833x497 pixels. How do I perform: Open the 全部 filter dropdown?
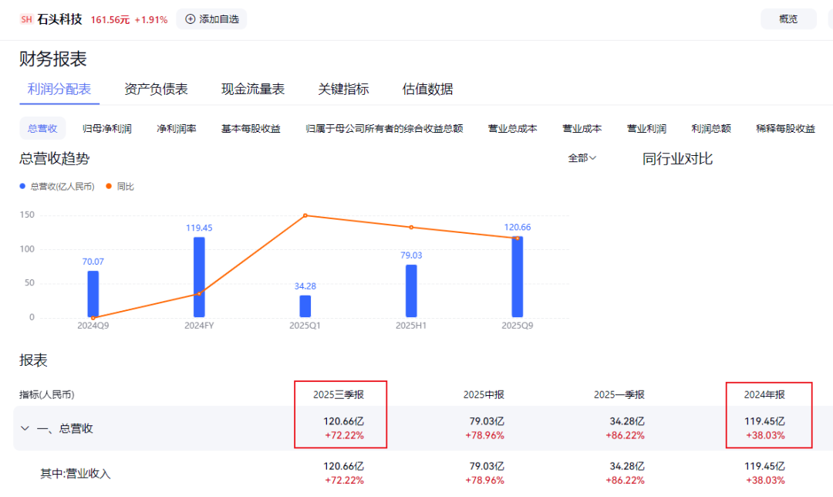point(580,157)
